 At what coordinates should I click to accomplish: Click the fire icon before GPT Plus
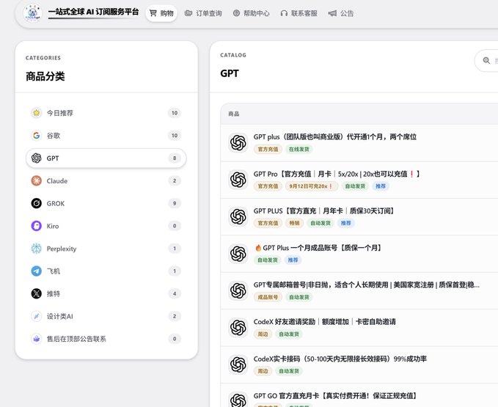(258, 248)
